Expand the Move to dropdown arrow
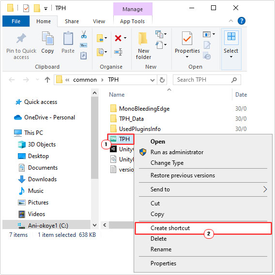275x275 pixels. click(x=106, y=38)
